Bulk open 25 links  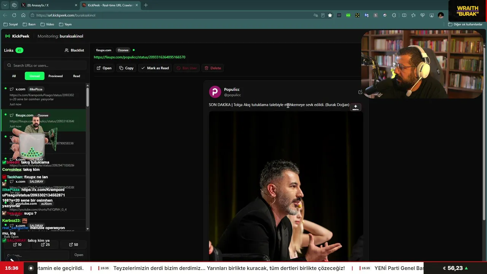click(45, 245)
